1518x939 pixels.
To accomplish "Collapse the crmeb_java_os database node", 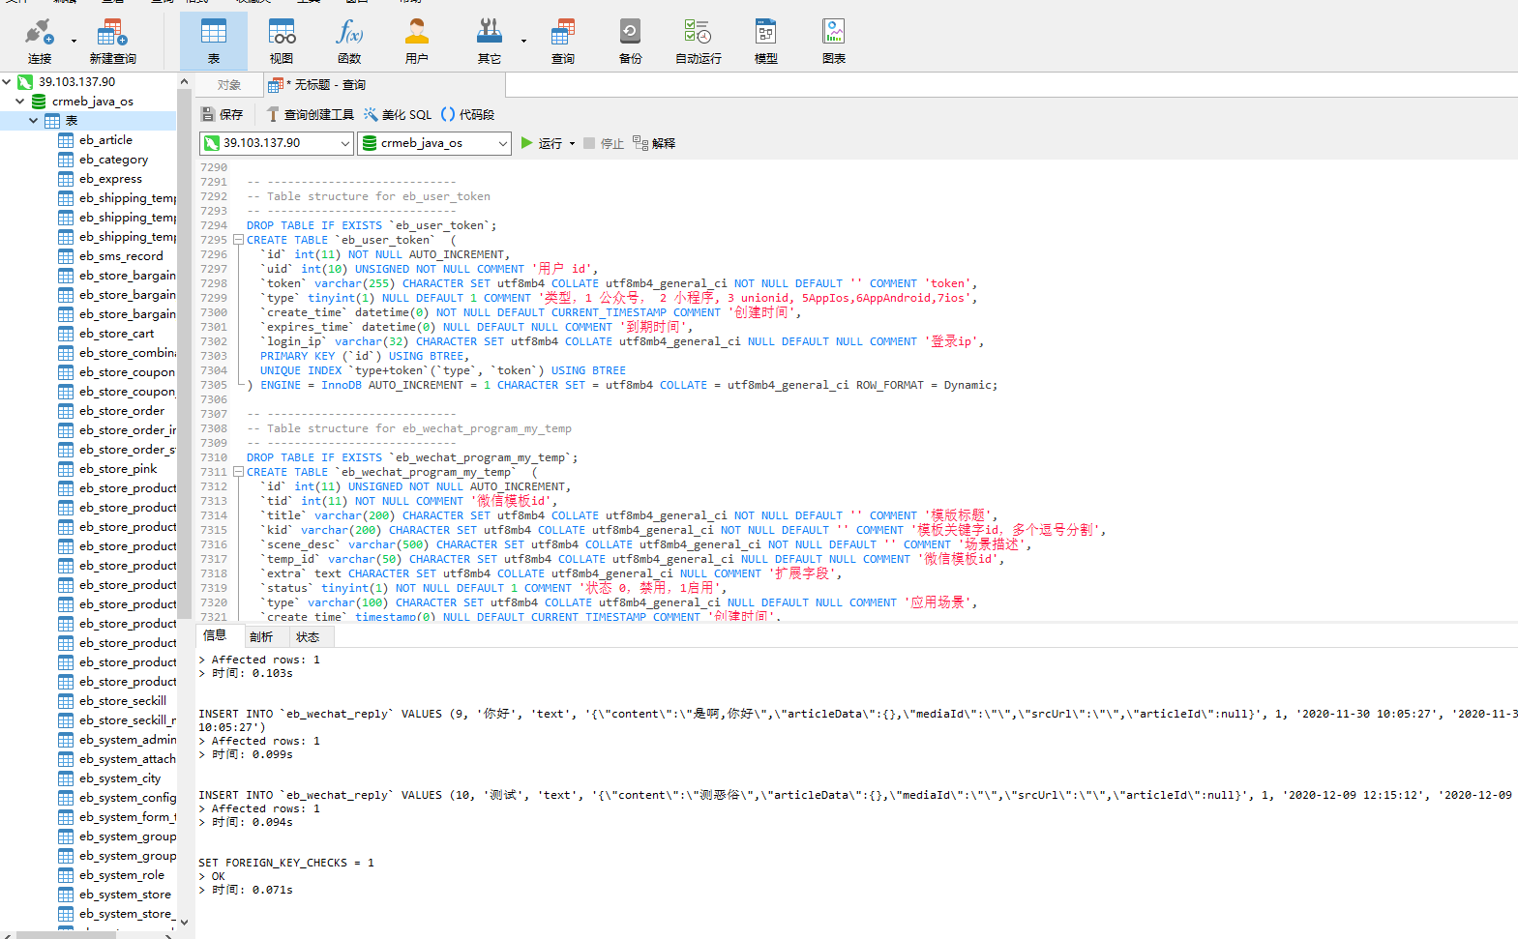I will point(19,102).
